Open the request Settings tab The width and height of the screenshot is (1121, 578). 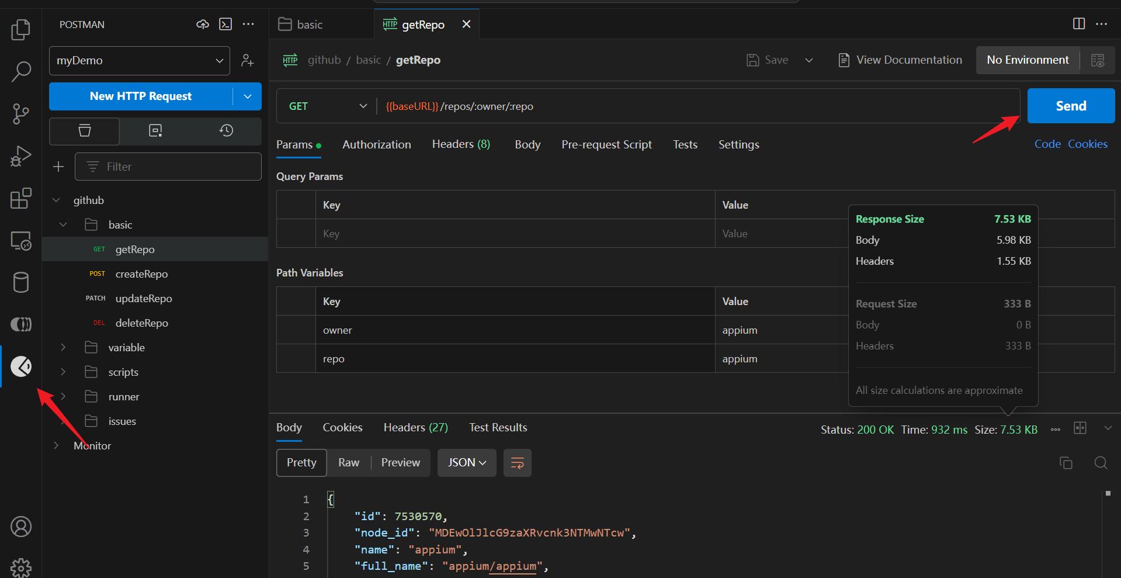pos(738,144)
